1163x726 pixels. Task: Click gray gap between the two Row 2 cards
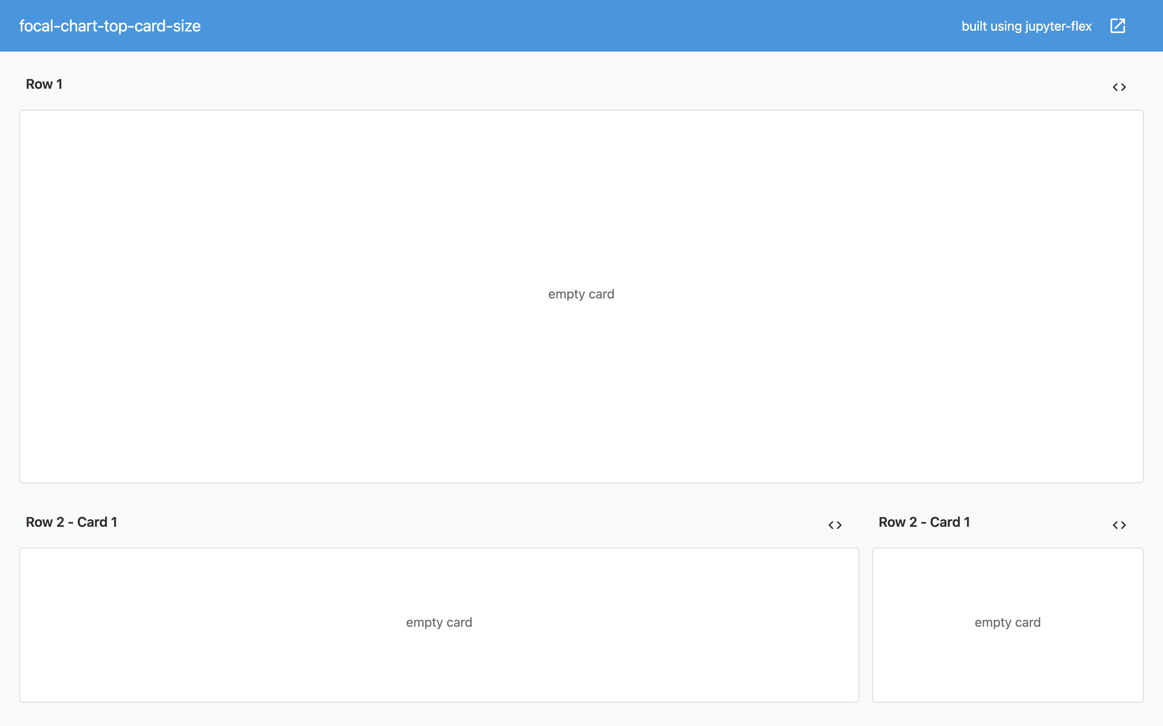coord(865,624)
